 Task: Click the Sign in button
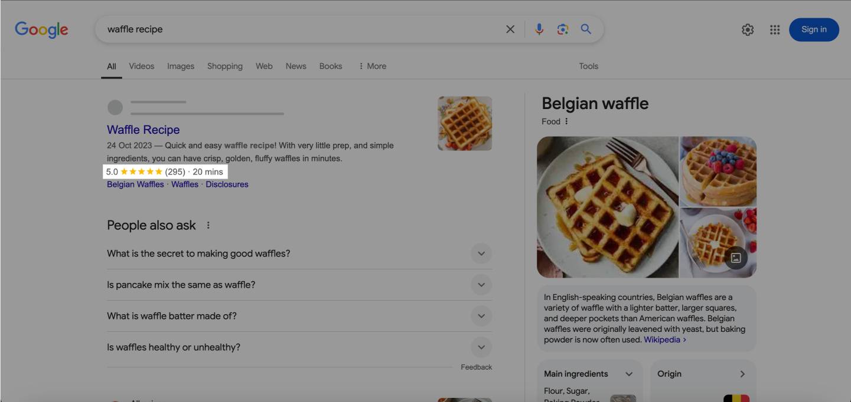[813, 29]
